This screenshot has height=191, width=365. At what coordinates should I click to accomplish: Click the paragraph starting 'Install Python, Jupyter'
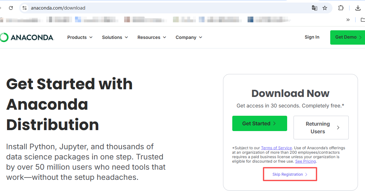point(86,162)
